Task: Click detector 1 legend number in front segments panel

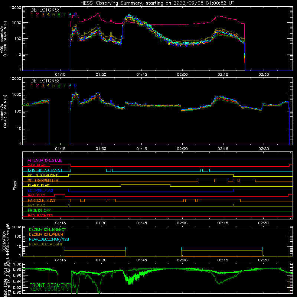Action: tap(32, 15)
